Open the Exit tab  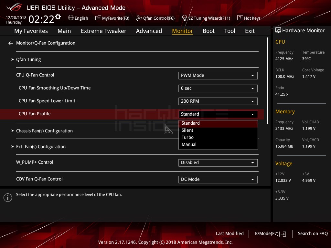pos(250,31)
